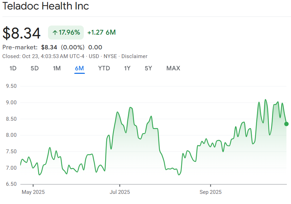Screen dimensions: 291x204
Task: Switch chart to YTD view
Action: (x=104, y=68)
